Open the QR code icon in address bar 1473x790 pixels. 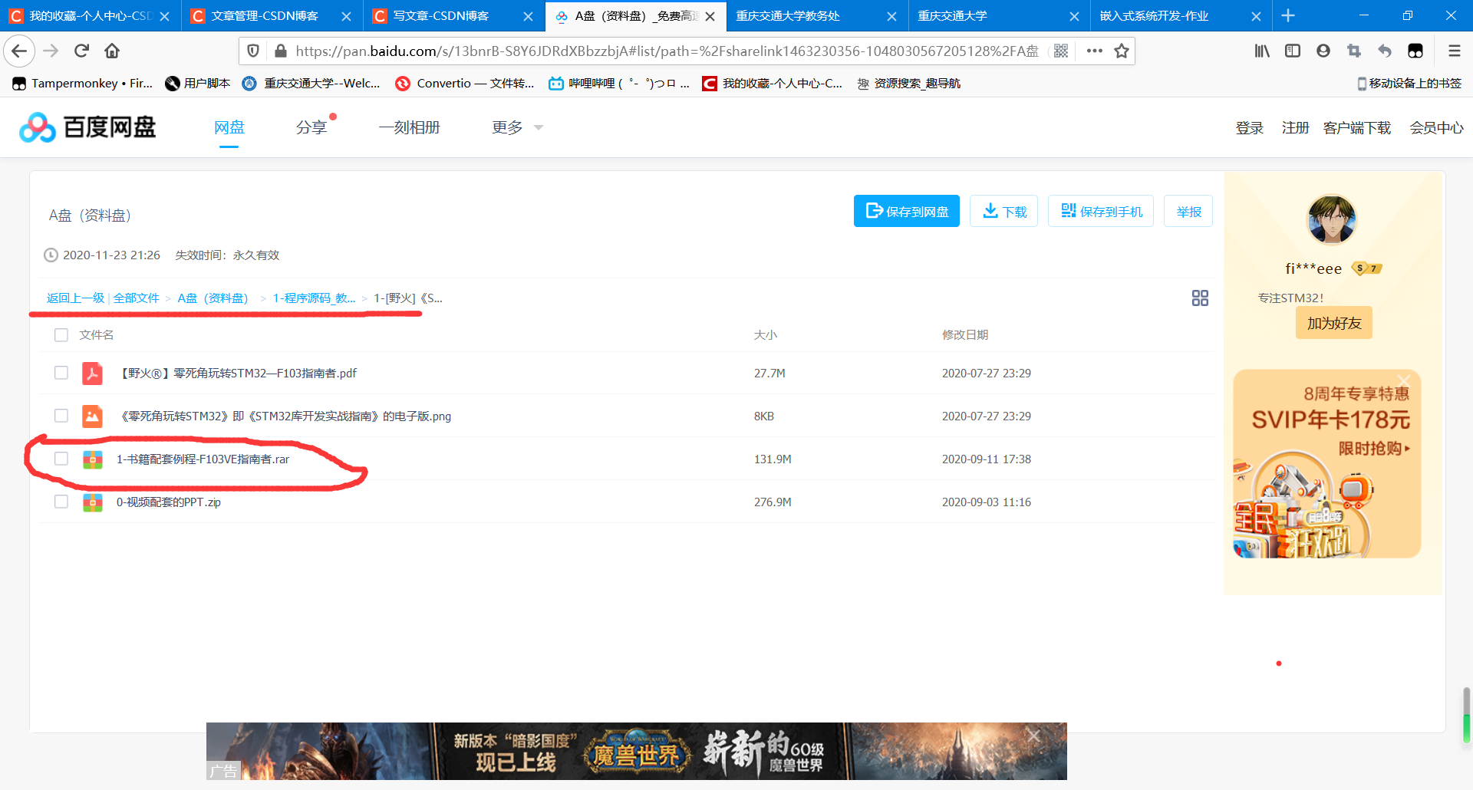pos(1061,51)
